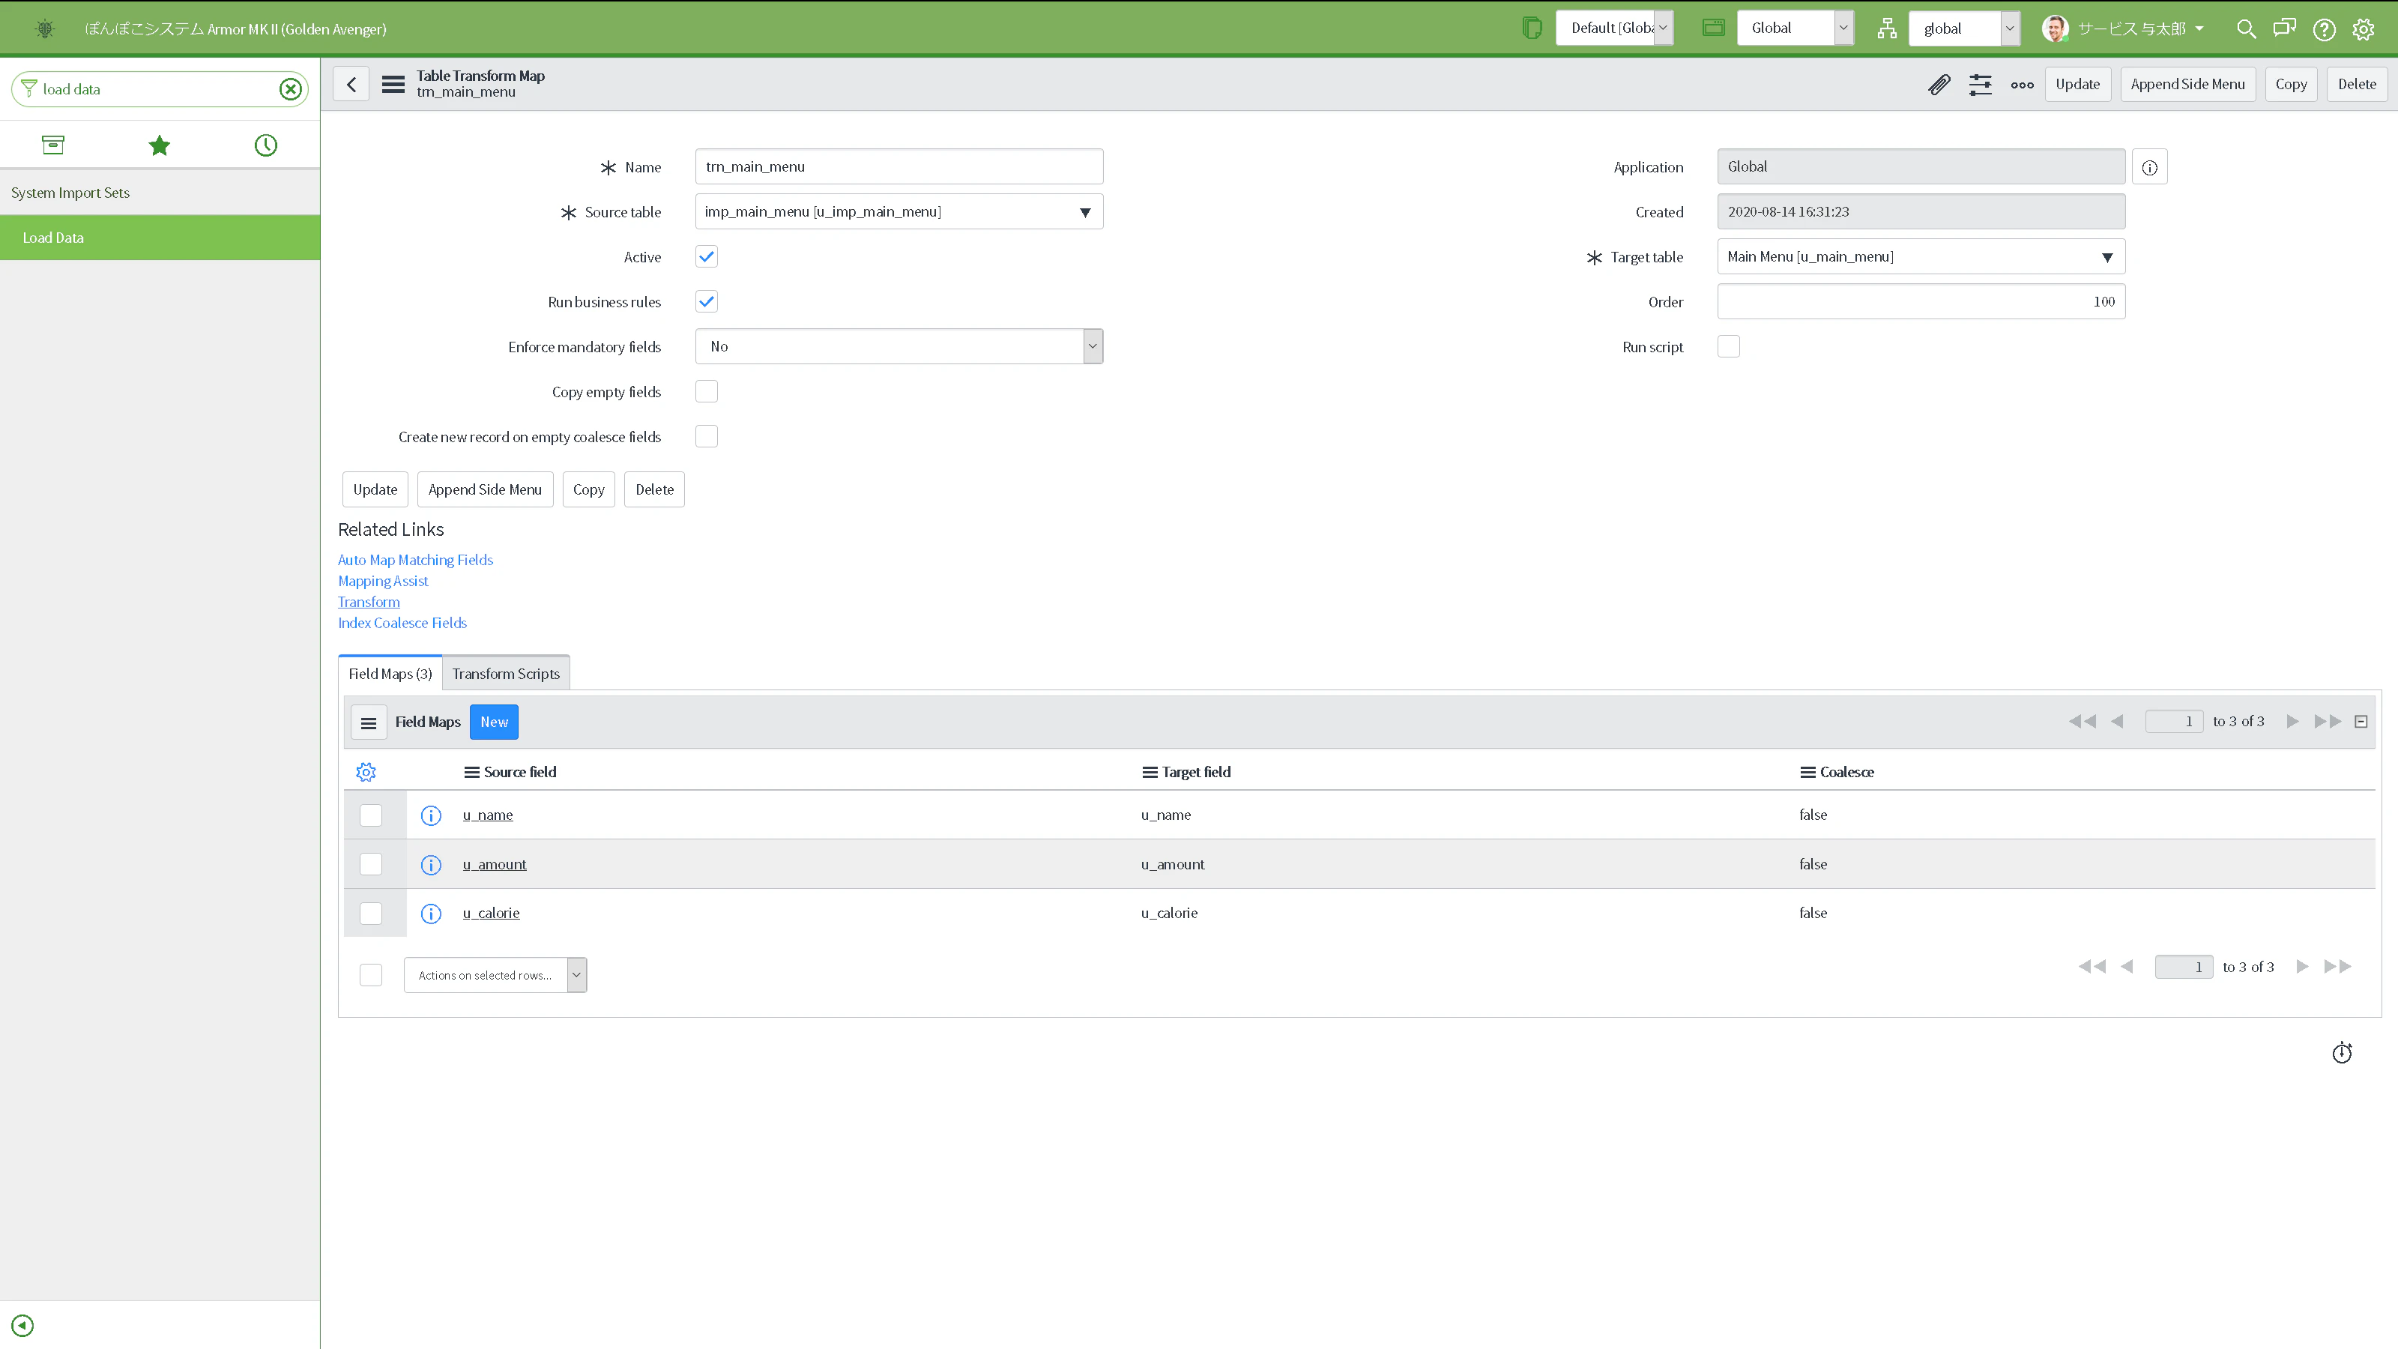Open the application picker showing Global
This screenshot has width=2398, height=1349.
tap(1795, 28)
